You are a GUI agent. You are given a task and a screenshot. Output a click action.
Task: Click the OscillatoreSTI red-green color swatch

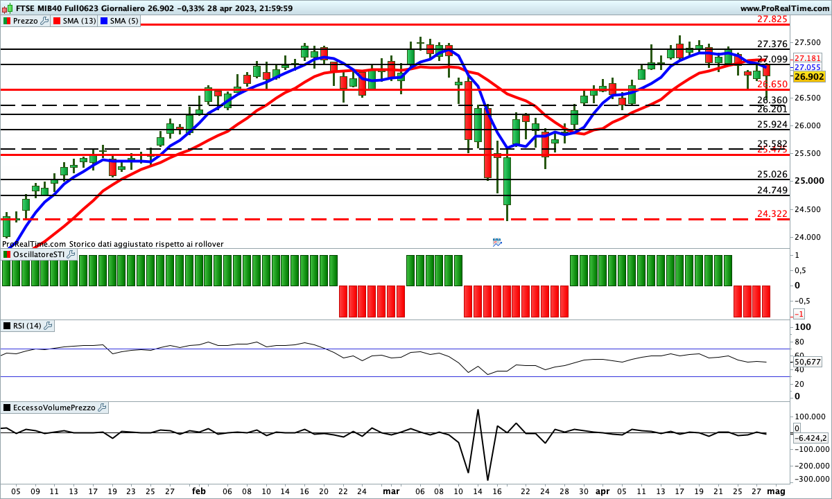tap(6, 255)
